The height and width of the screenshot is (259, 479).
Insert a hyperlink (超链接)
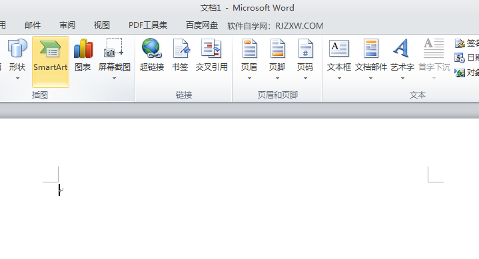click(152, 55)
